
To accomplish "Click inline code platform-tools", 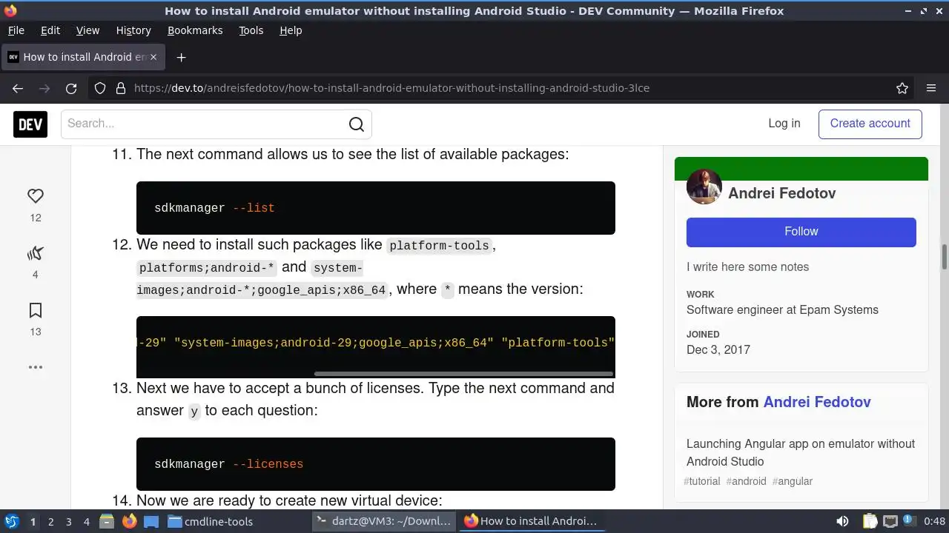I will (x=439, y=246).
